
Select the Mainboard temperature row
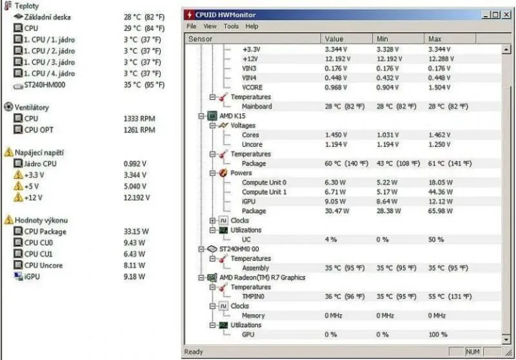pos(344,106)
